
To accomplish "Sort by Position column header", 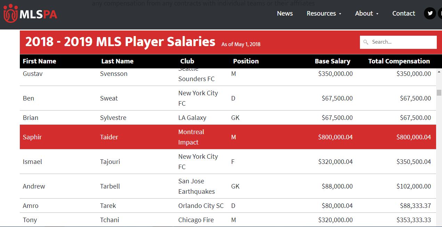I will [x=246, y=61].
